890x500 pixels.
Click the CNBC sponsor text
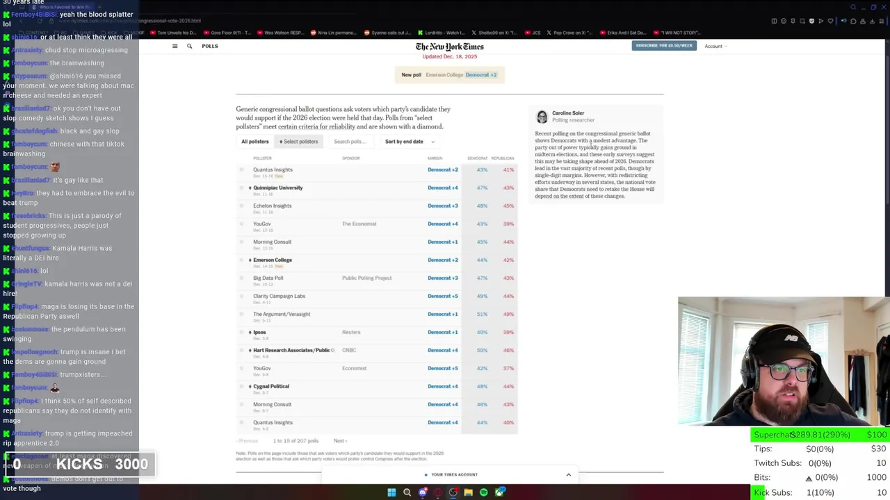349,350
